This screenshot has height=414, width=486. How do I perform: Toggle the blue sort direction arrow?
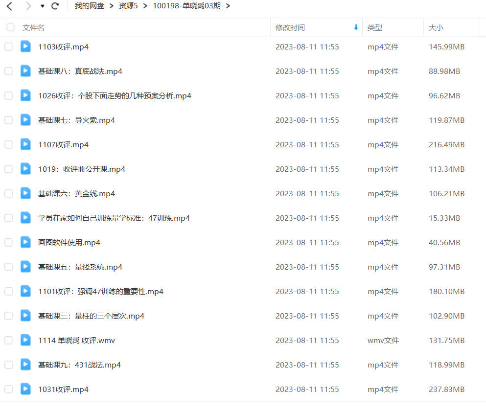click(x=356, y=27)
